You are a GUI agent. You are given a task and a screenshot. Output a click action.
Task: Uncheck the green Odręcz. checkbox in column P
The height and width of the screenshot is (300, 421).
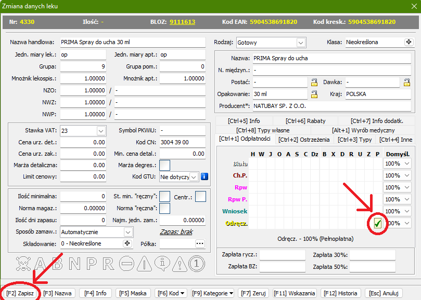pos(378,224)
